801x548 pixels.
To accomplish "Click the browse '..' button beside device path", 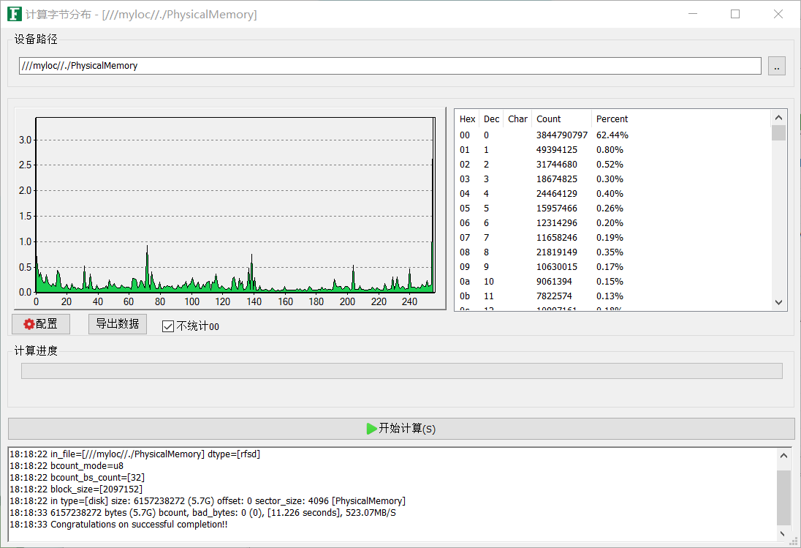I will 776,66.
